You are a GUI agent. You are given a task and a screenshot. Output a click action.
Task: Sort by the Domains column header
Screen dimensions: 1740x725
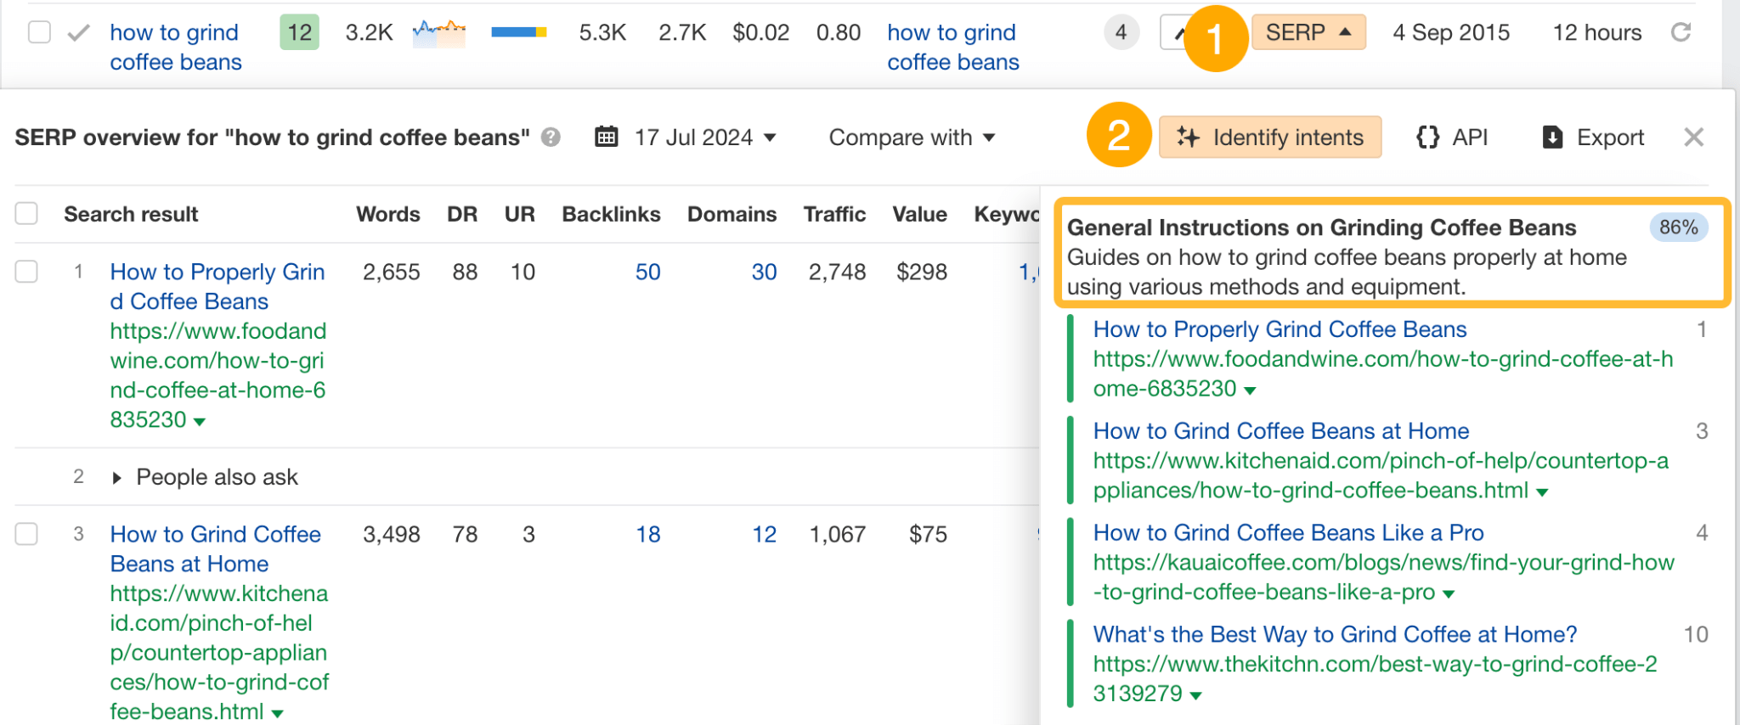point(732,214)
